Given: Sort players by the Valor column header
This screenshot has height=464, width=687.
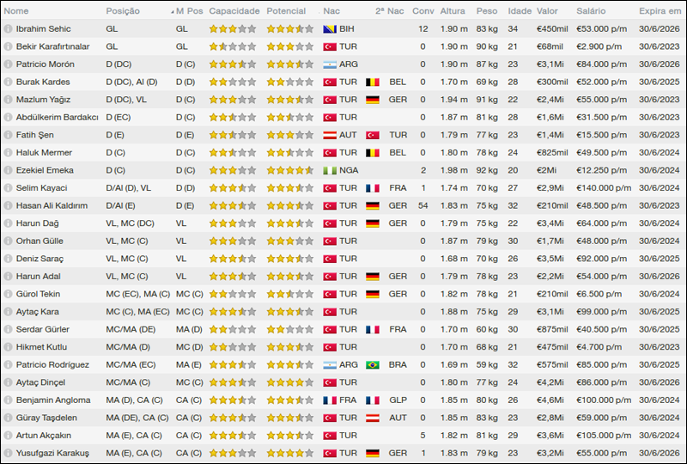Looking at the screenshot, I should [x=546, y=11].
